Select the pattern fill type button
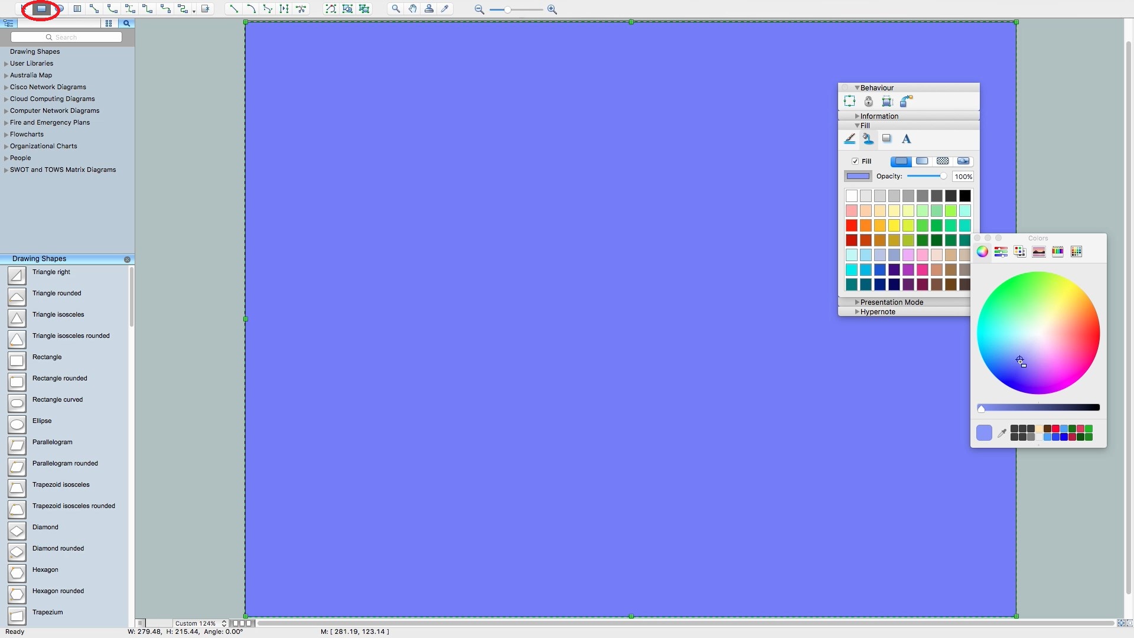 tap(943, 161)
